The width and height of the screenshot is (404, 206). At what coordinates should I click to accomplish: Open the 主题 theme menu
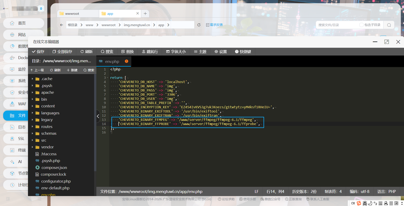200,52
